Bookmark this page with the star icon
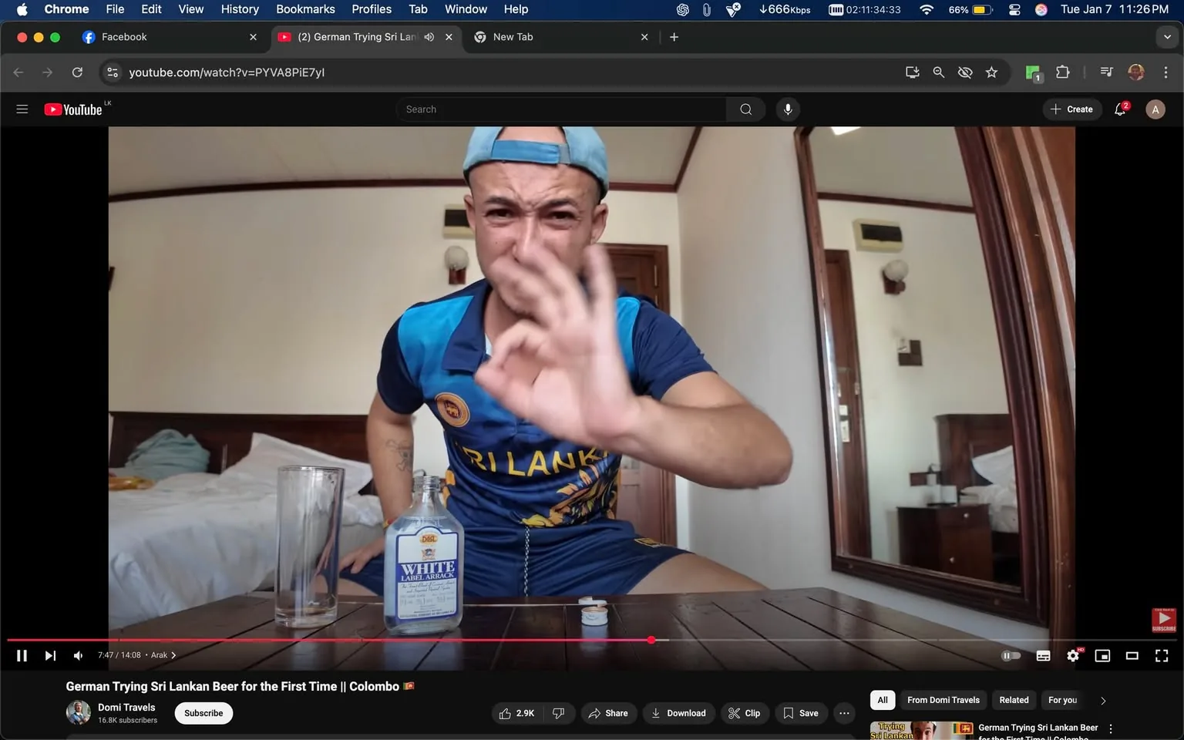This screenshot has width=1184, height=740. pos(991,72)
